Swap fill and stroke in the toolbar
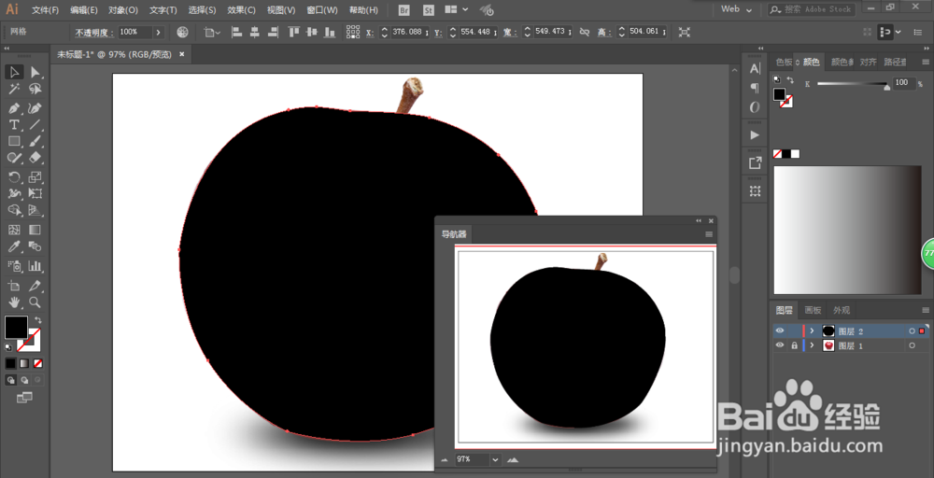 pyautogui.click(x=38, y=320)
